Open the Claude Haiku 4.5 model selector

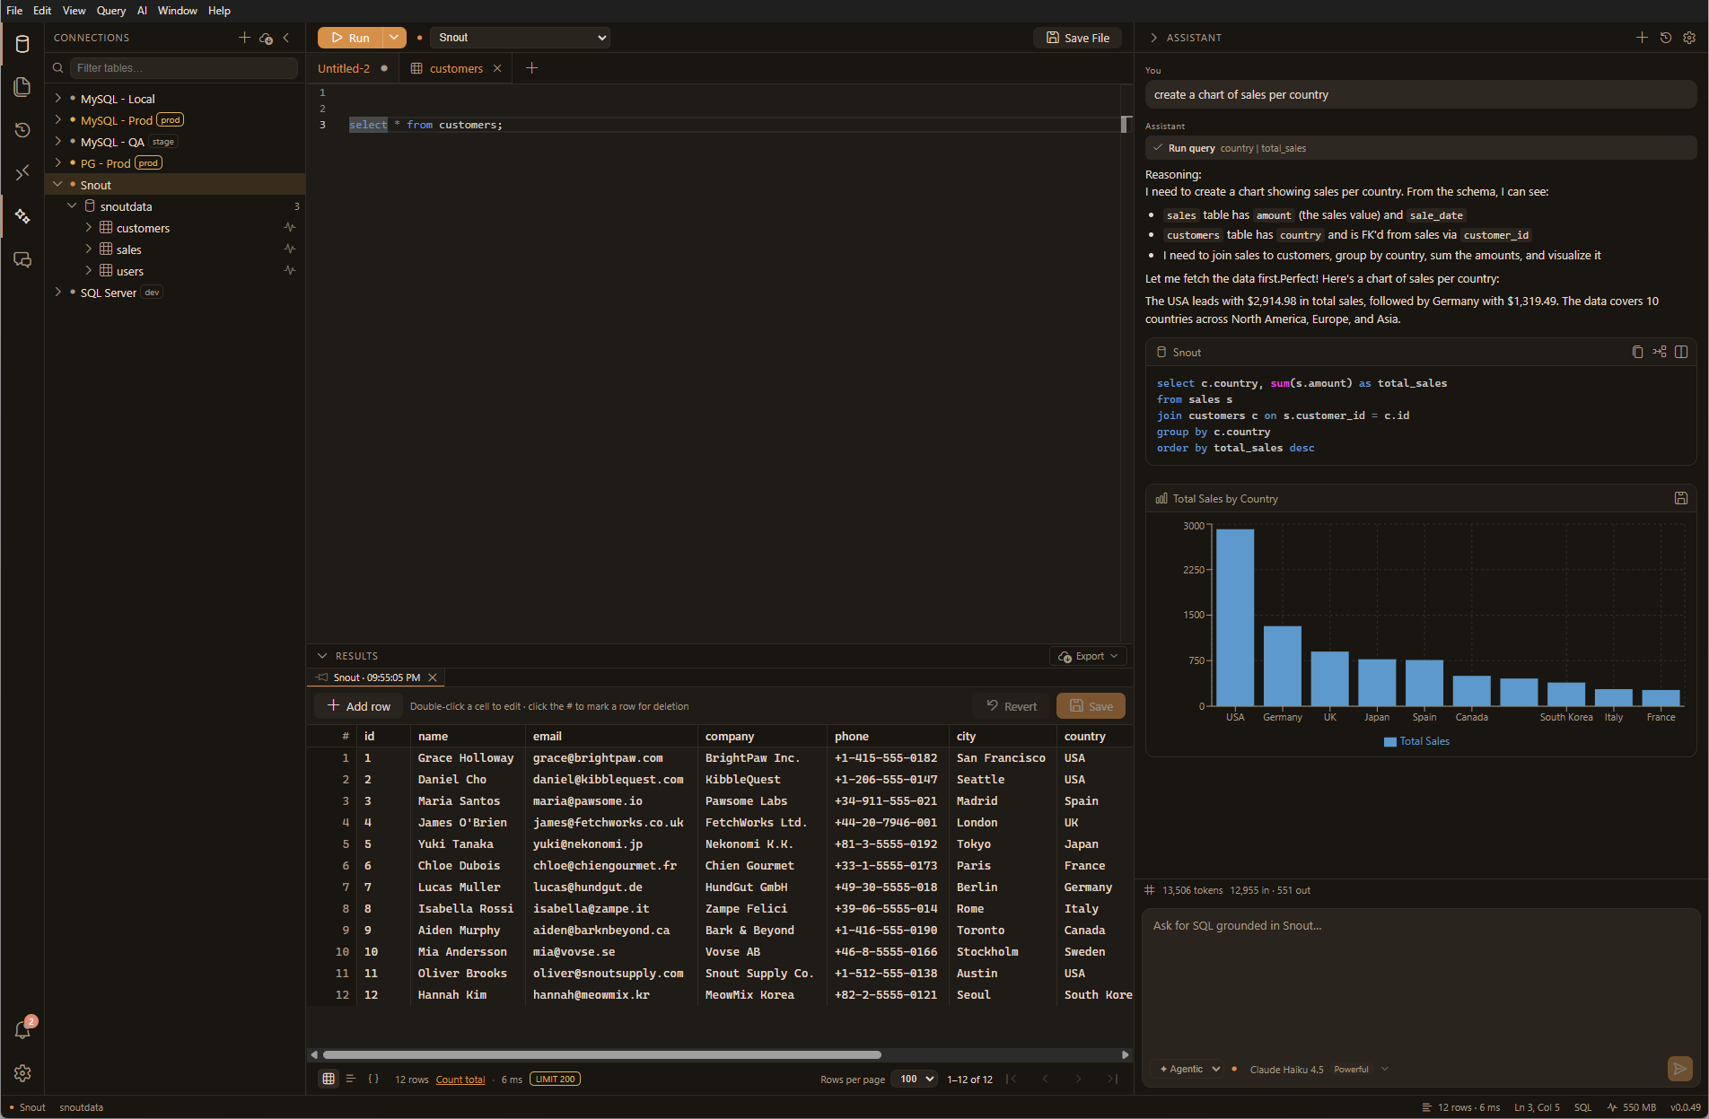[x=1319, y=1069]
